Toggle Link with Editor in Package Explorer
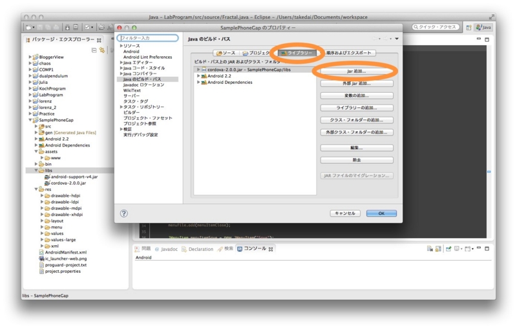The image size is (517, 329). [102, 50]
